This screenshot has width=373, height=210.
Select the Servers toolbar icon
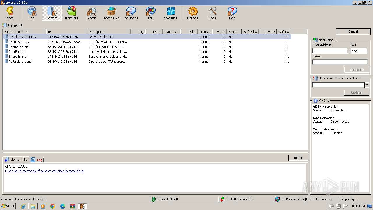coord(52,13)
